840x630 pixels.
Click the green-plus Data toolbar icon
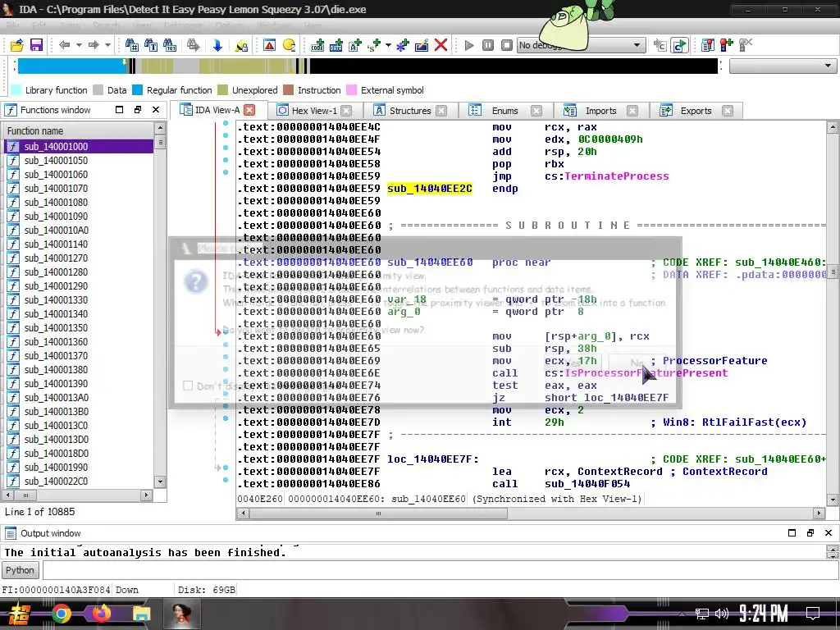tap(336, 45)
